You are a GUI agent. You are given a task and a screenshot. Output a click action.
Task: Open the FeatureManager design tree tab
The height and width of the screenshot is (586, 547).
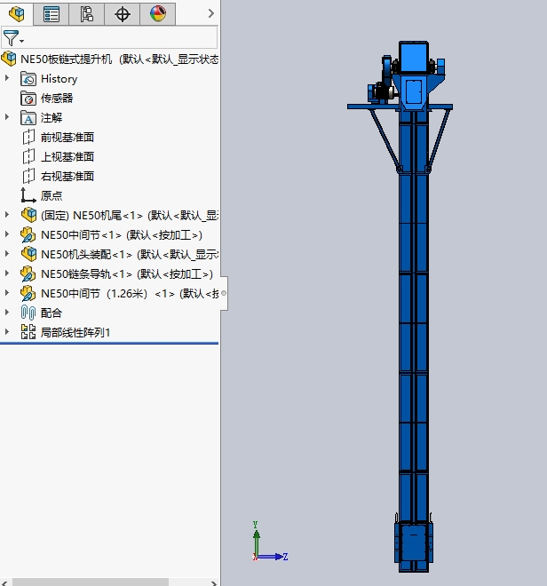pyautogui.click(x=17, y=14)
